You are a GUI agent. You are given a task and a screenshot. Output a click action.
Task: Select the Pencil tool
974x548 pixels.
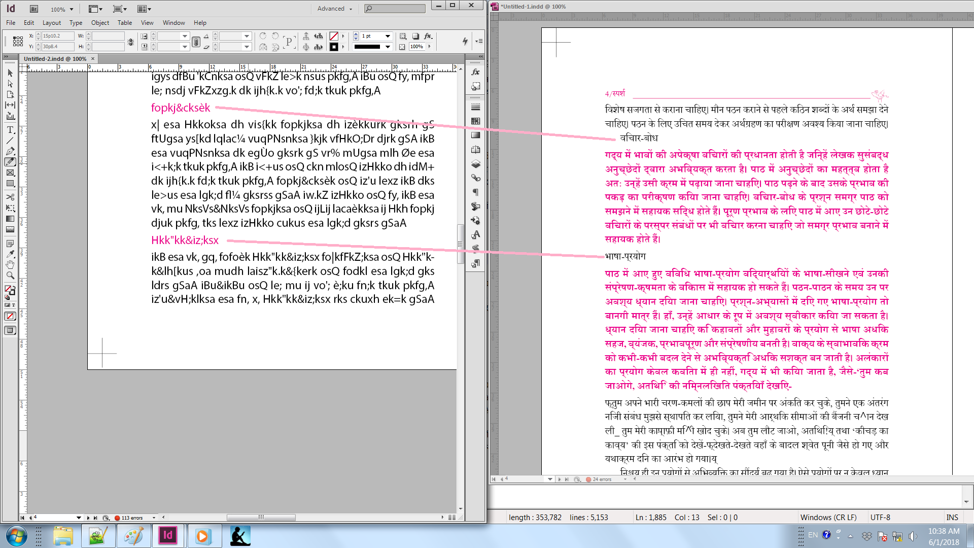pyautogui.click(x=10, y=162)
